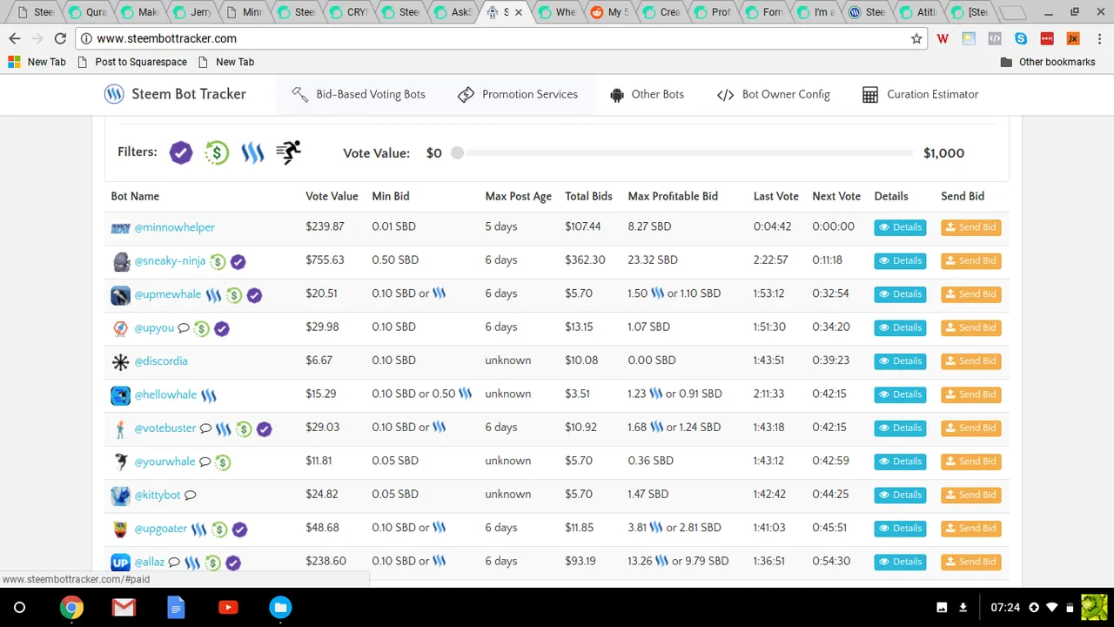Open Chrome from the shelf
1114x627 pixels.
tap(71, 607)
